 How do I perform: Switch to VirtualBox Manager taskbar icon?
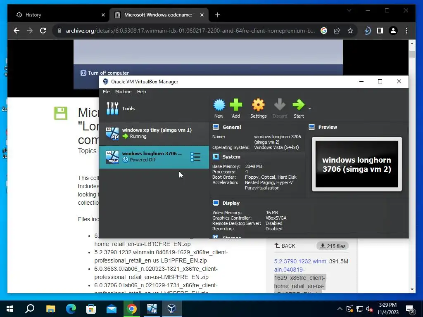[x=171, y=309]
